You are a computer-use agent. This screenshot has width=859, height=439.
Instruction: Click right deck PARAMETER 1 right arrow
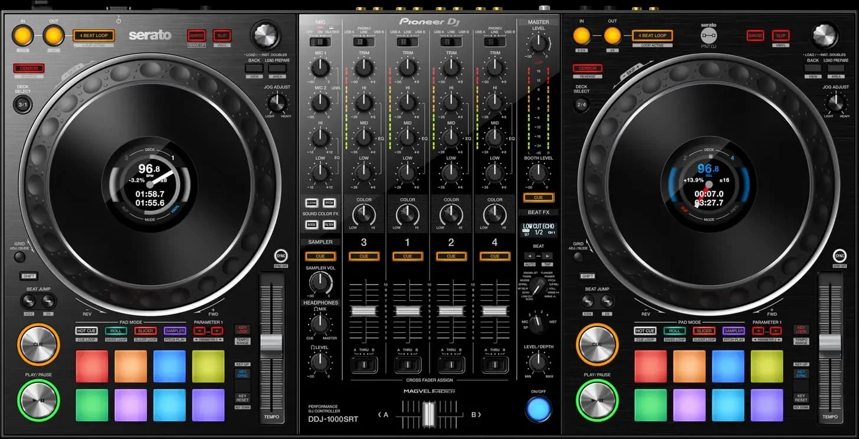(776, 331)
